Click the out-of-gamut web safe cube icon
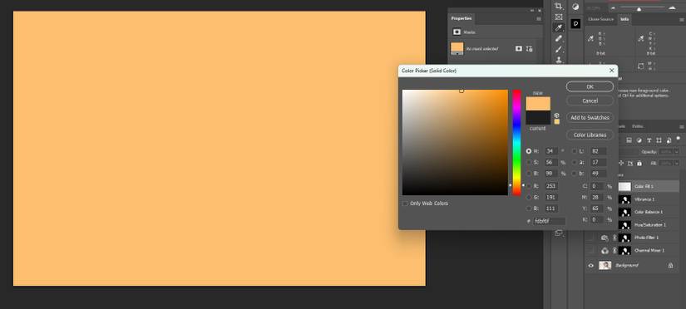Screen dimensions: 686x309 click(x=556, y=115)
